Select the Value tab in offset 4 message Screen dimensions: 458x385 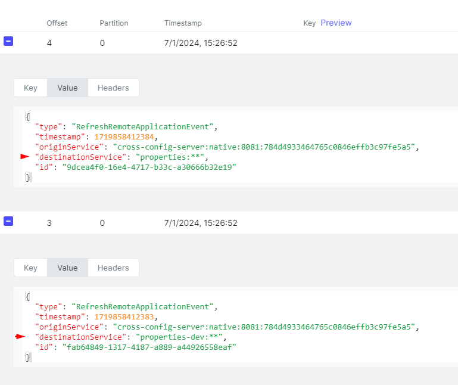point(67,88)
